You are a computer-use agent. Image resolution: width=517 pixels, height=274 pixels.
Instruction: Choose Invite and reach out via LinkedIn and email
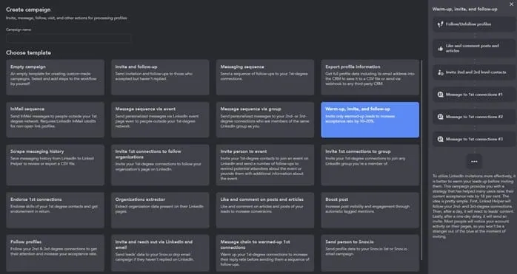[x=160, y=253]
